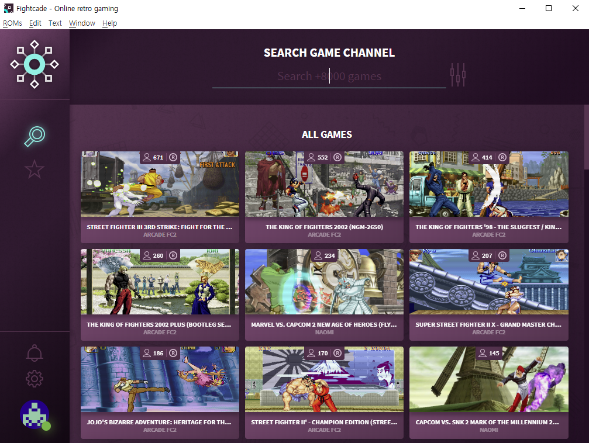Screen dimensions: 589x443
Task: Open notifications bell icon
Action: point(34,353)
